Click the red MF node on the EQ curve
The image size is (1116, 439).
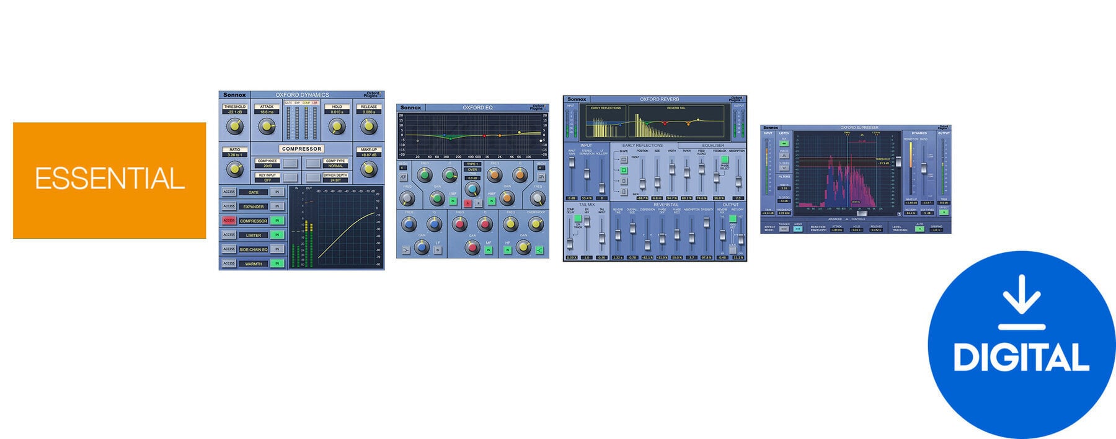click(x=484, y=136)
